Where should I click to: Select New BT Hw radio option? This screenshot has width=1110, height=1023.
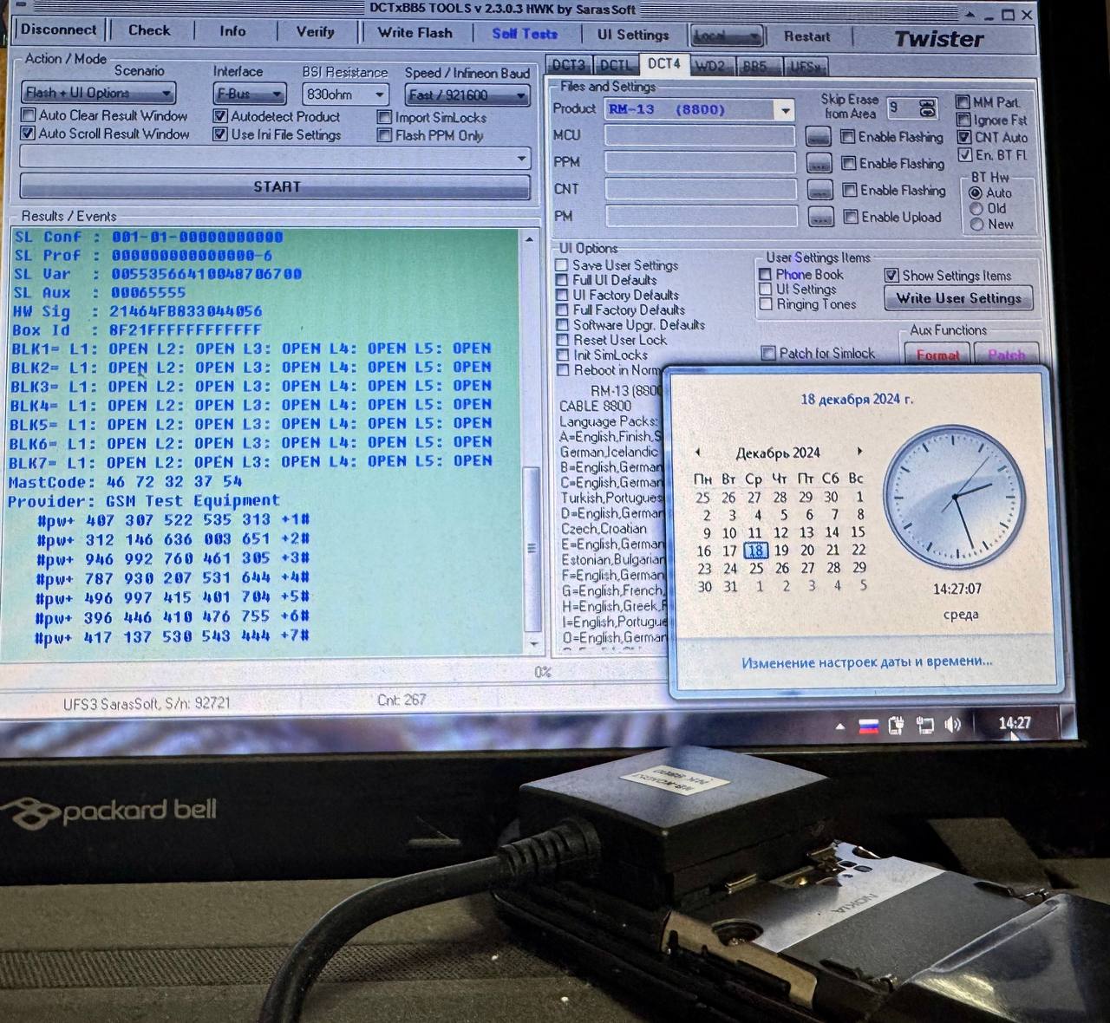[977, 225]
